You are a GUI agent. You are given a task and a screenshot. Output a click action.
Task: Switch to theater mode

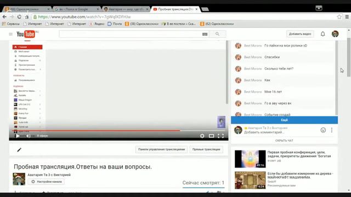tap(211, 136)
